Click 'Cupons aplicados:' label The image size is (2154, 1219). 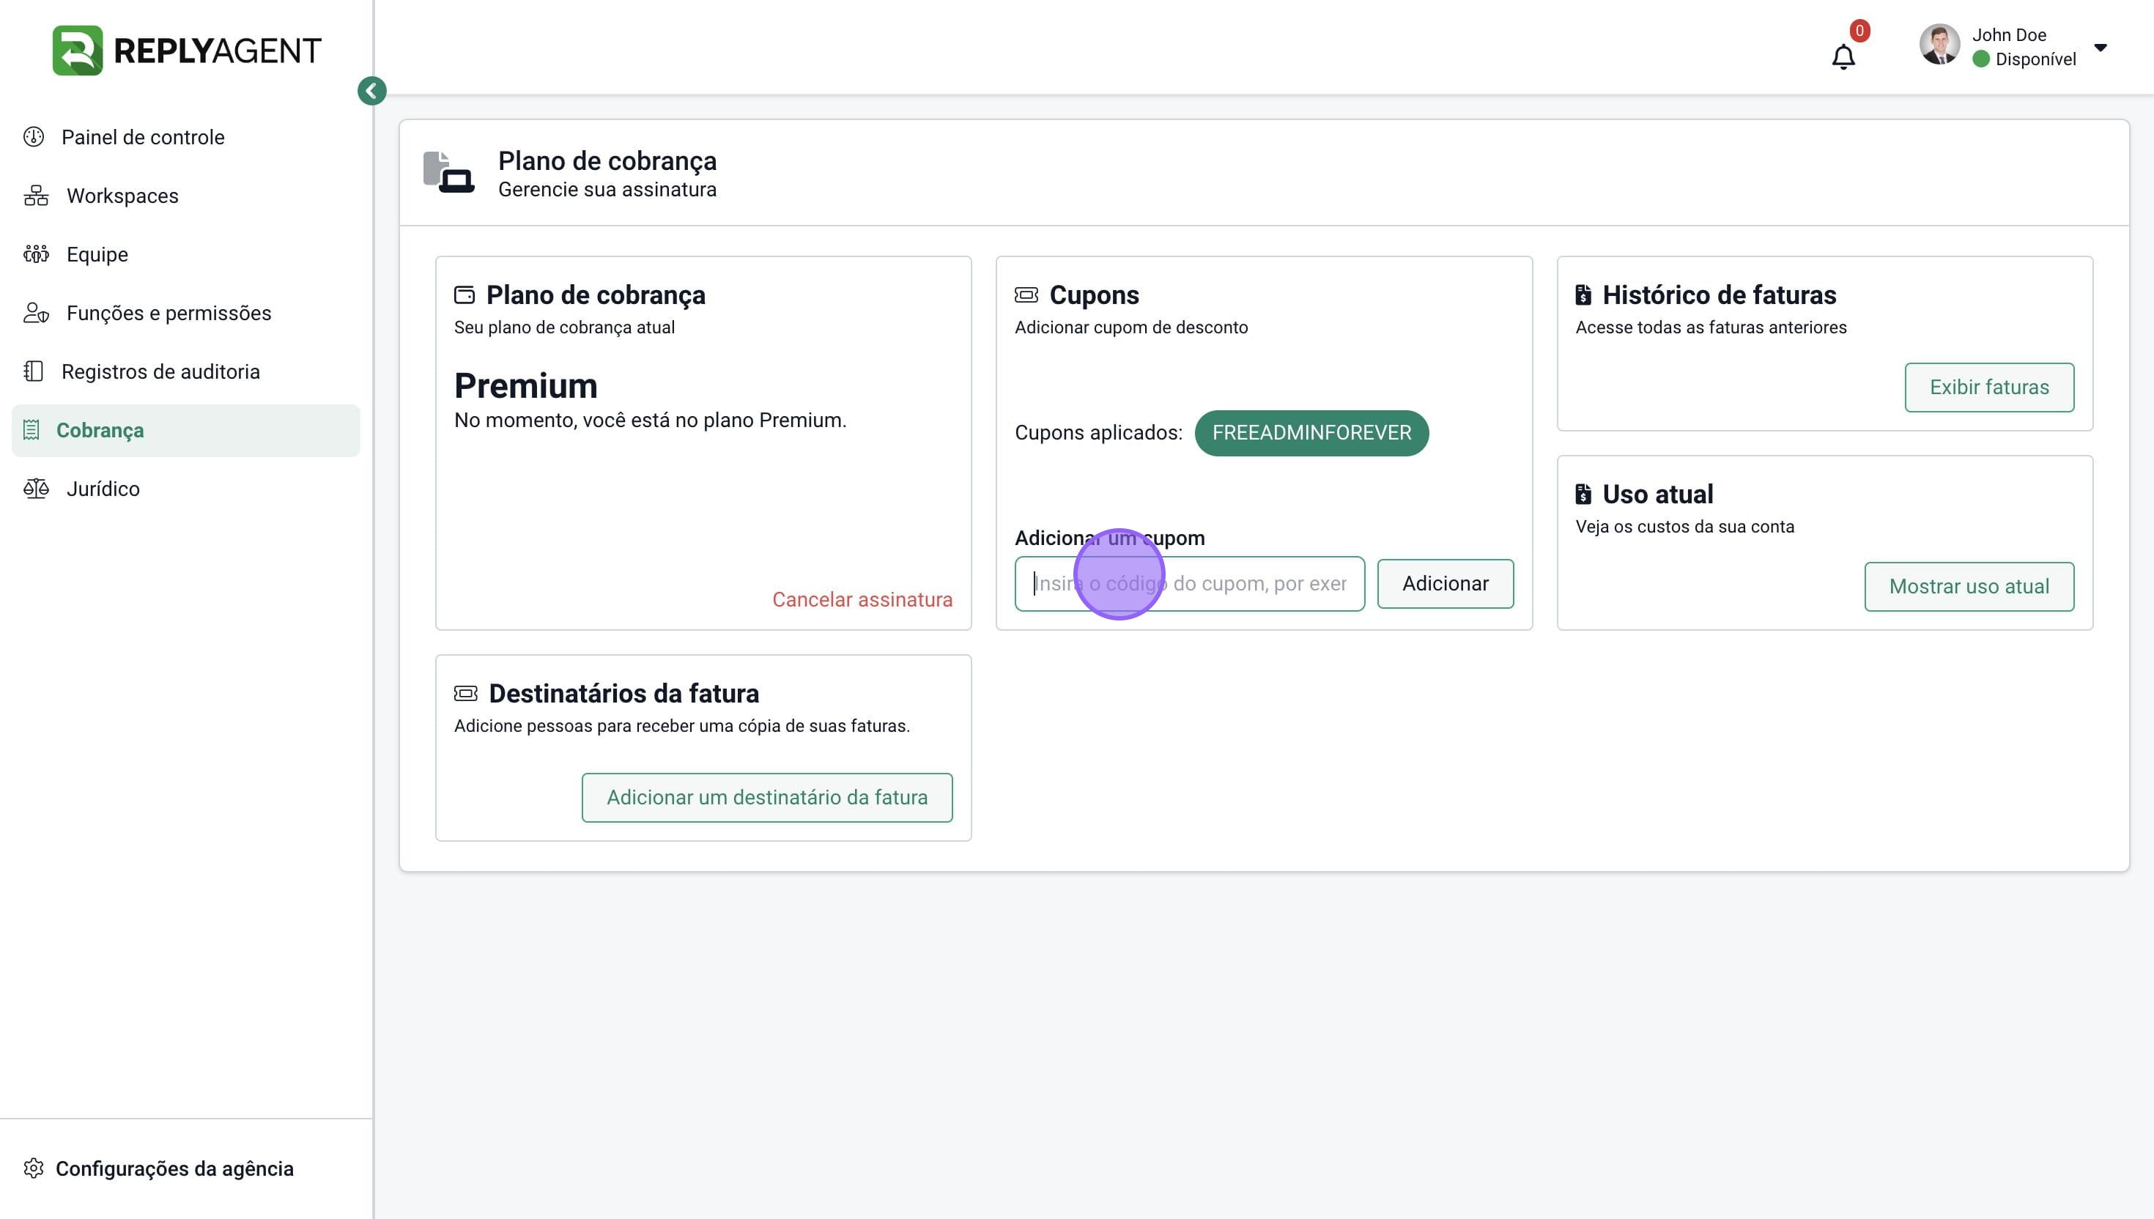click(1098, 433)
